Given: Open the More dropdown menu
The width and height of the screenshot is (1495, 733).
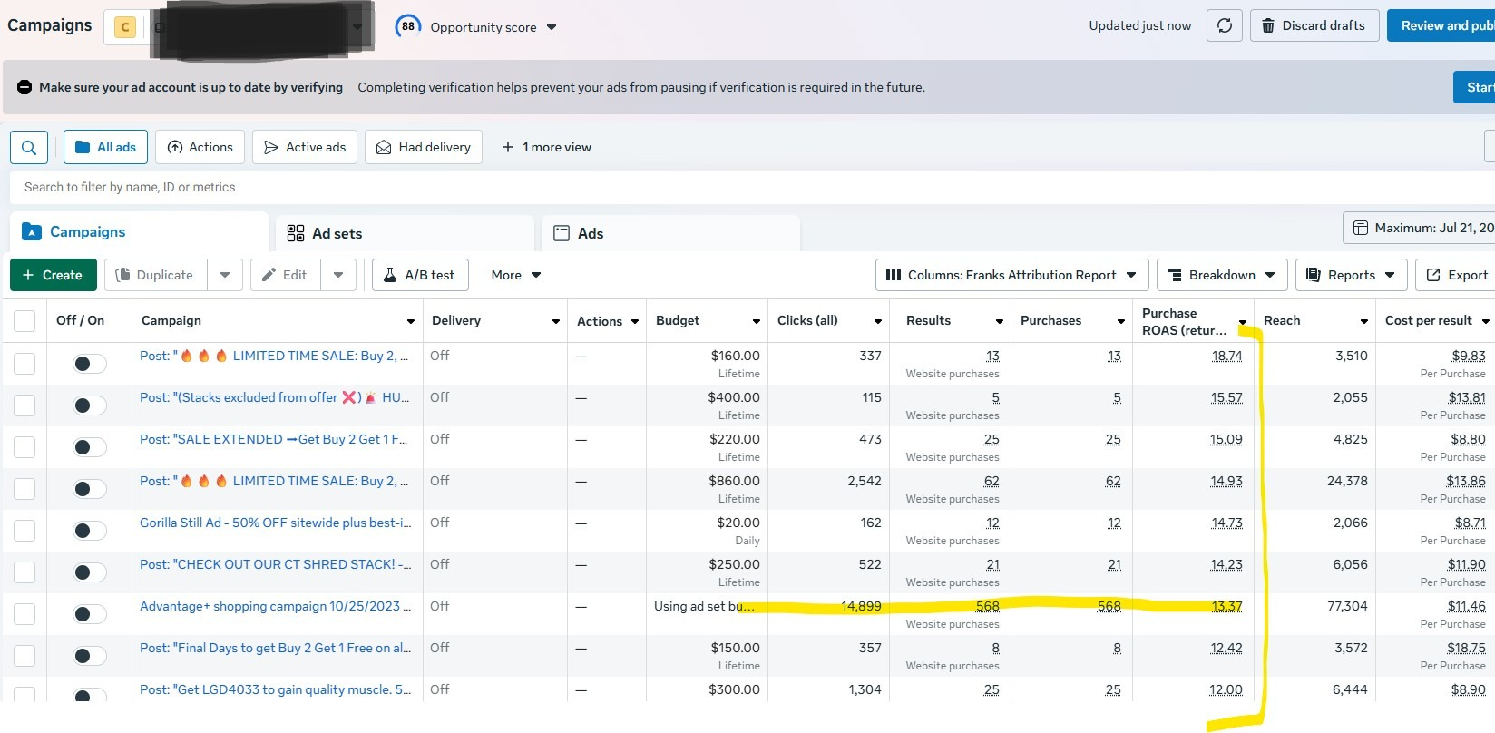Looking at the screenshot, I should (x=515, y=275).
